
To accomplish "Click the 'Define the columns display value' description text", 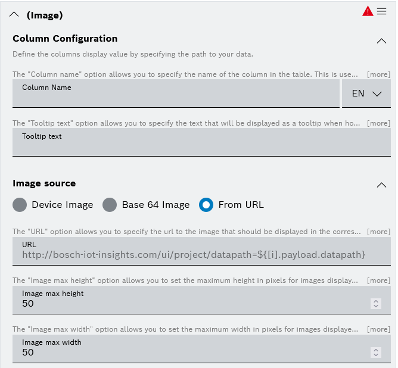I will tap(133, 54).
